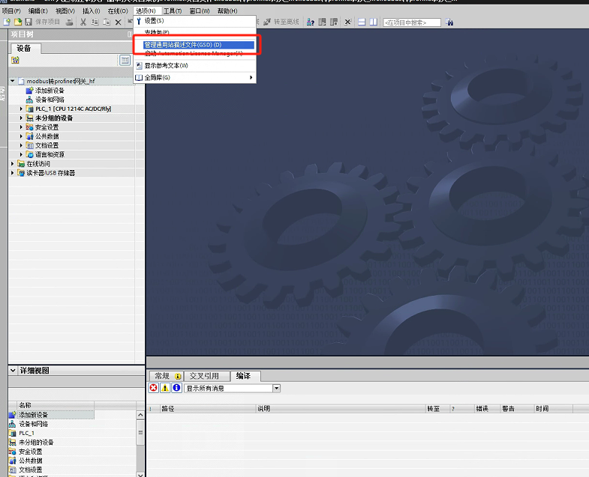Expand the PLC_1 CPU 1214C node
Viewport: 589px width, 477px height.
click(x=21, y=109)
